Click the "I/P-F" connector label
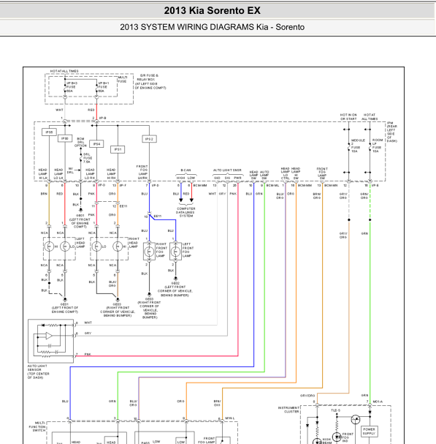This screenshot has width=436, height=444. tap(123, 186)
